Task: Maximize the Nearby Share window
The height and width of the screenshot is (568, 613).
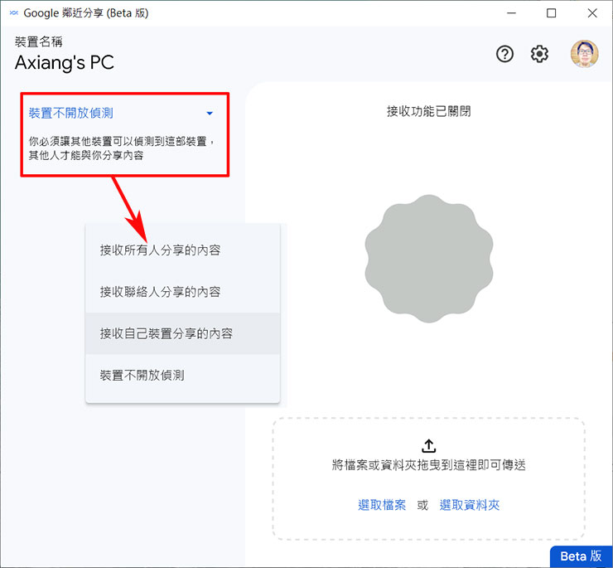Action: pos(551,13)
